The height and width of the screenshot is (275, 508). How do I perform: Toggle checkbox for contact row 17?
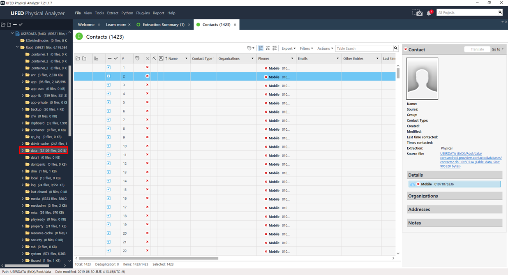tap(109, 207)
